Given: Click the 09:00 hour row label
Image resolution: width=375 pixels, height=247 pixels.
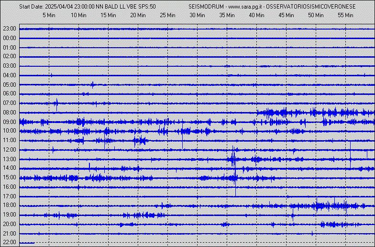Looking at the screenshot, I should tap(10, 122).
